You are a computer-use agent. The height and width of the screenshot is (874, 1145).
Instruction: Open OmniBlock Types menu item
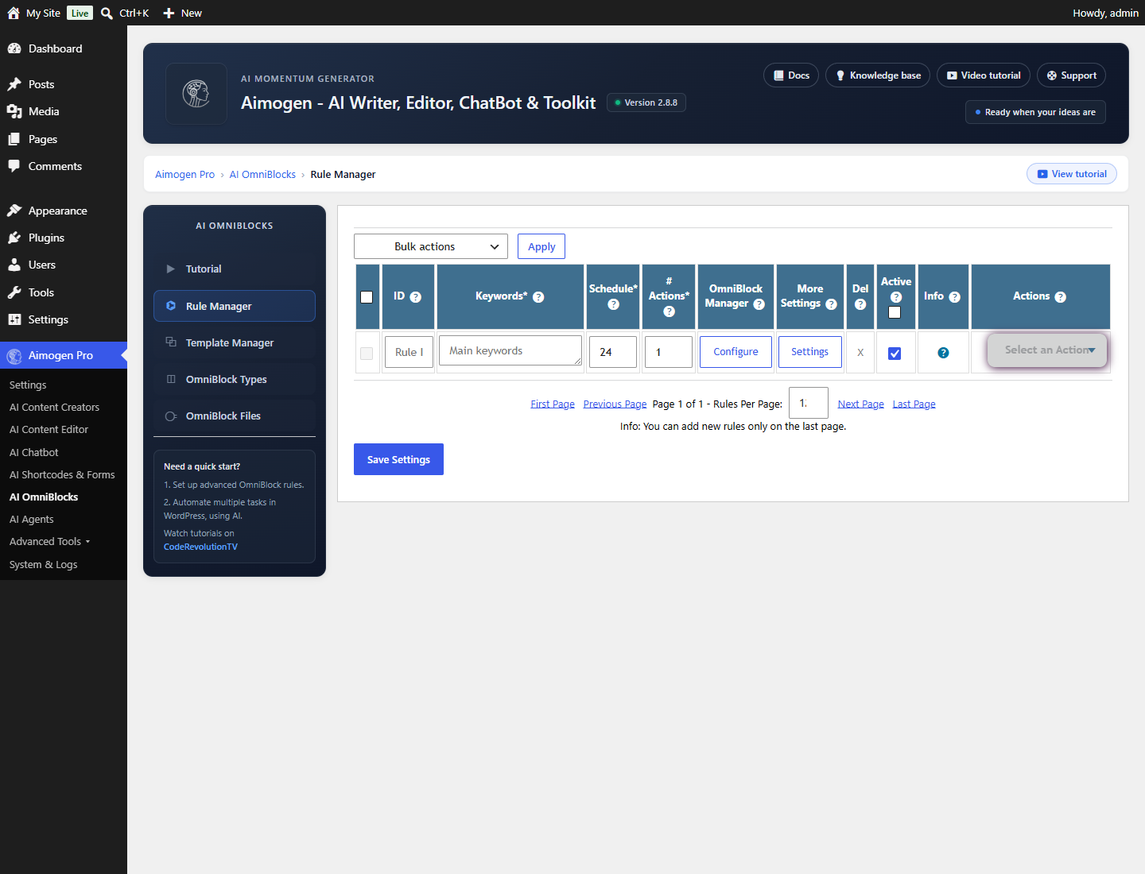tap(235, 379)
